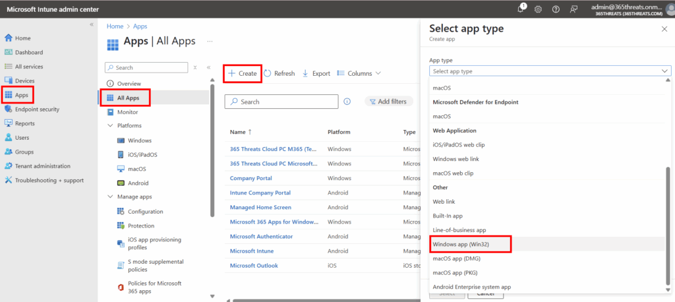Open Managed Home Screen app entry
Viewport: 675px width, 302px height.
(260, 207)
